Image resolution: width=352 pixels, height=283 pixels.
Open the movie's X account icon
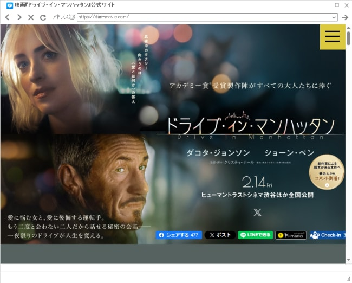point(257,213)
